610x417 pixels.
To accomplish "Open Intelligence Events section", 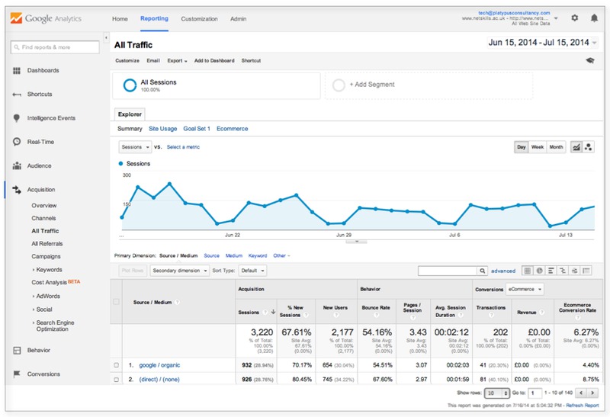I will [51, 118].
